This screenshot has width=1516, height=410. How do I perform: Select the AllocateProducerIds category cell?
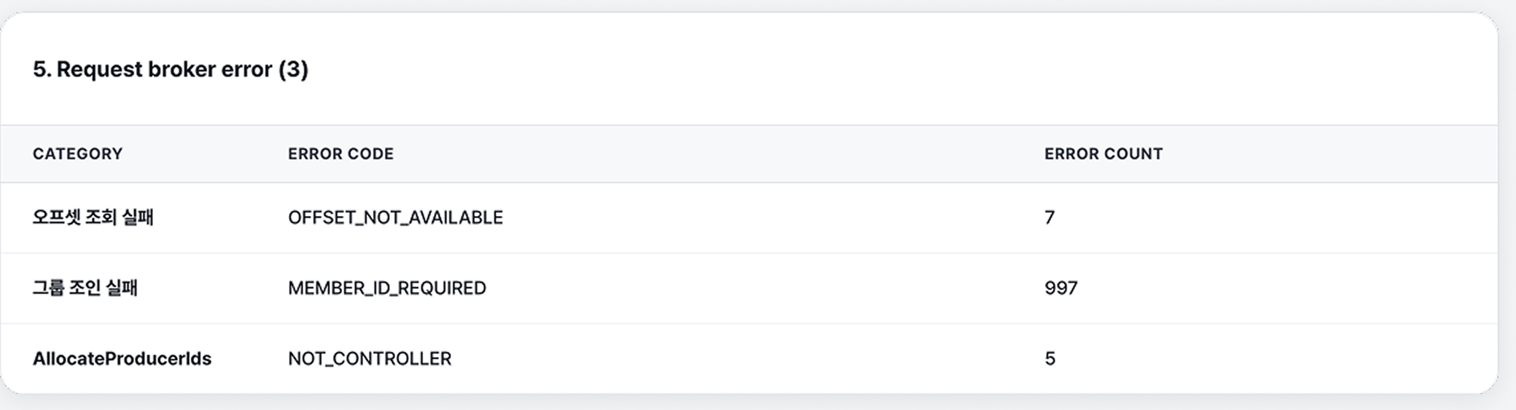coord(122,358)
